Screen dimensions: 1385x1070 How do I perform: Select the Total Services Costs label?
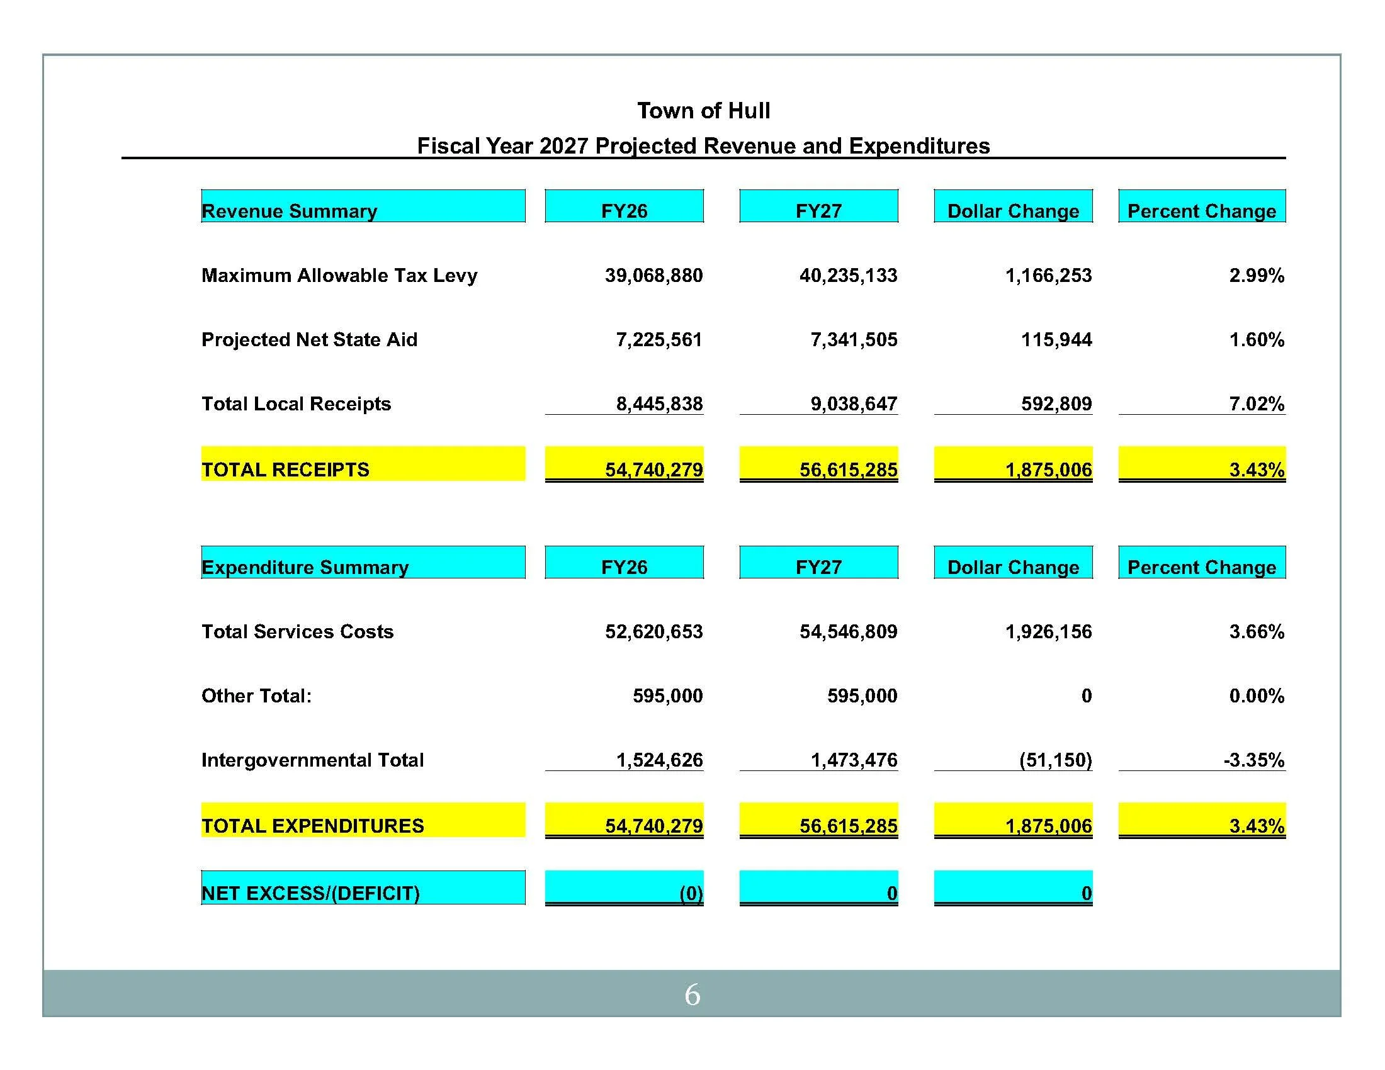(297, 632)
